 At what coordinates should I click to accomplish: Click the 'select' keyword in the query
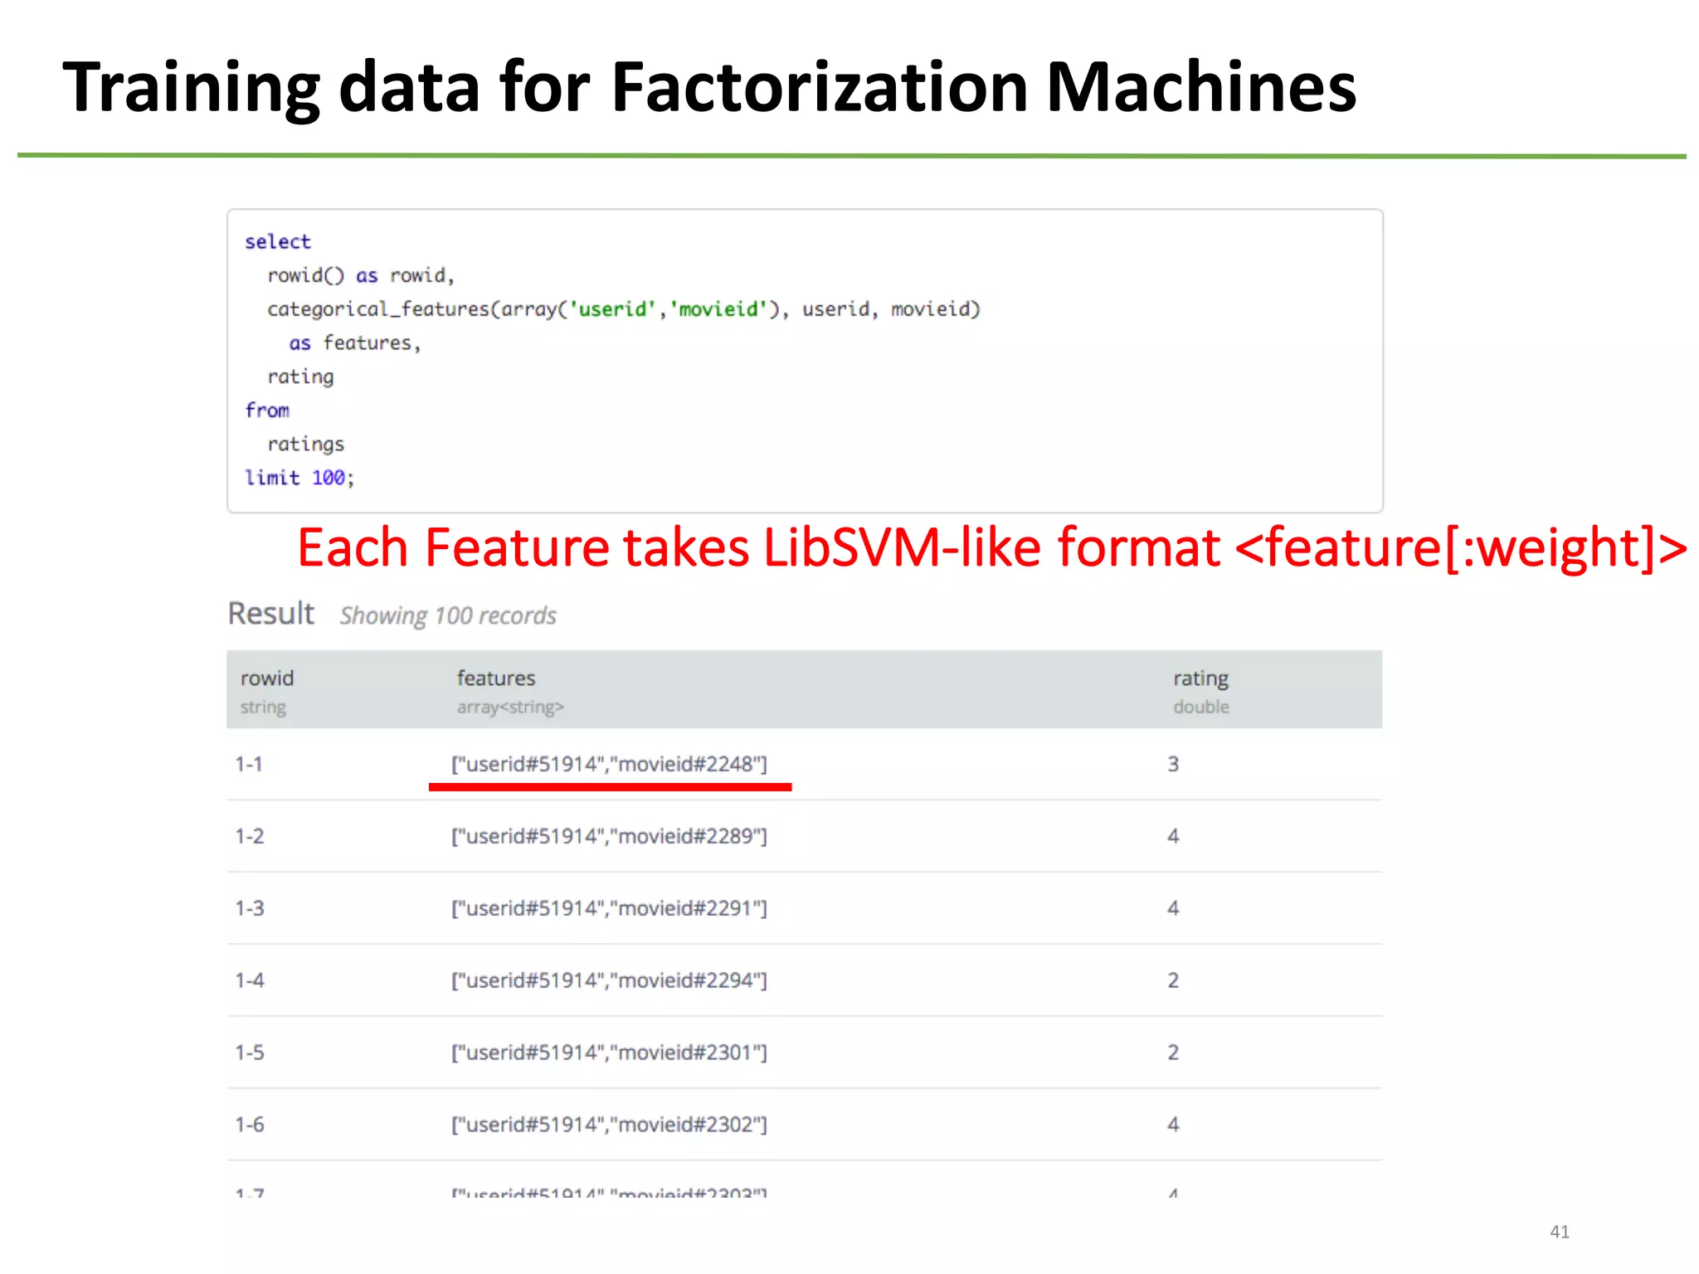(x=277, y=241)
